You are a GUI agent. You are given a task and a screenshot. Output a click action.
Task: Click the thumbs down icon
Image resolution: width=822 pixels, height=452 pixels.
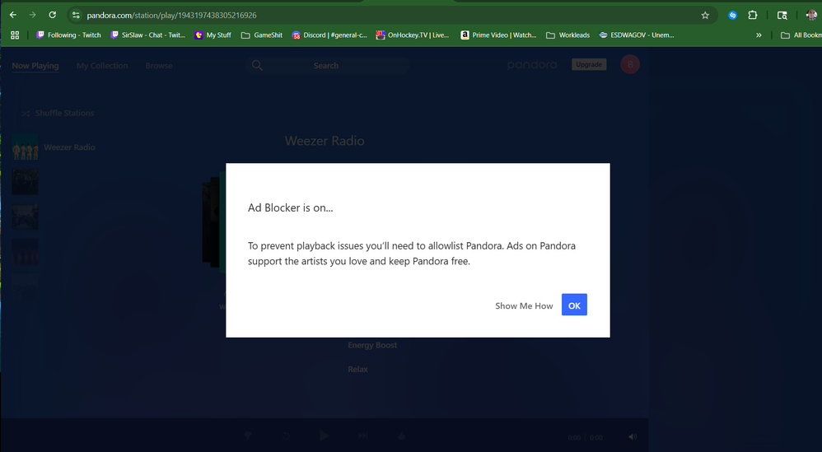pyautogui.click(x=247, y=436)
